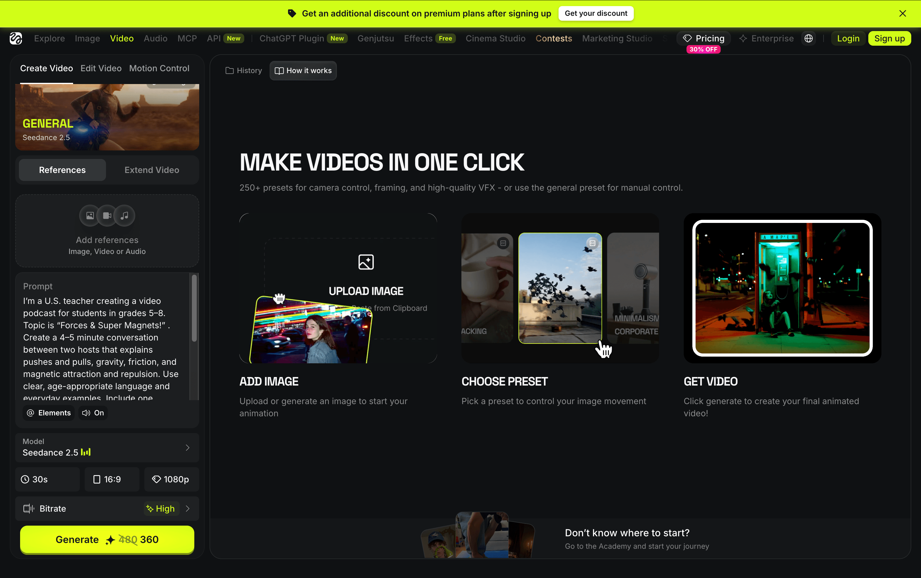Open the 16:9 aspect ratio dropdown
Image resolution: width=921 pixels, height=578 pixels.
112,479
